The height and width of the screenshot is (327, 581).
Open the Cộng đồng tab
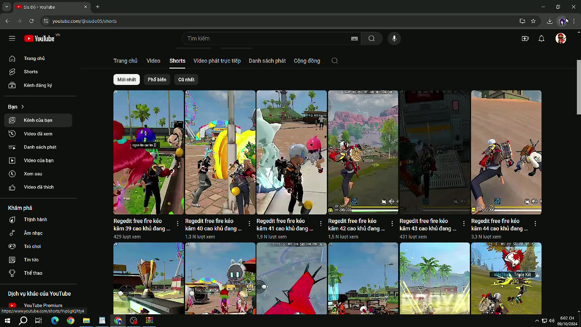point(307,61)
